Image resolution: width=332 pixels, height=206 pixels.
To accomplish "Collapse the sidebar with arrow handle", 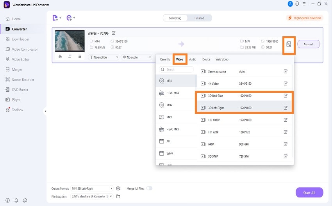I will pos(45,111).
